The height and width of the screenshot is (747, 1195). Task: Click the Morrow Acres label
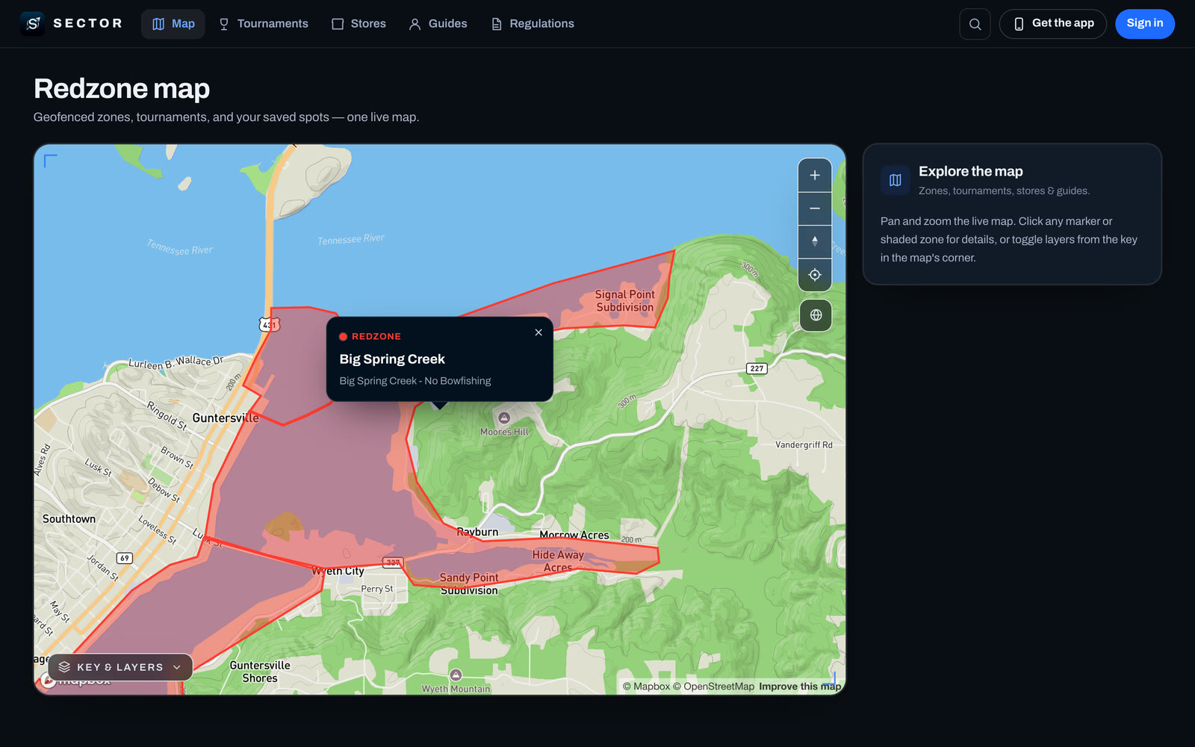tap(574, 535)
